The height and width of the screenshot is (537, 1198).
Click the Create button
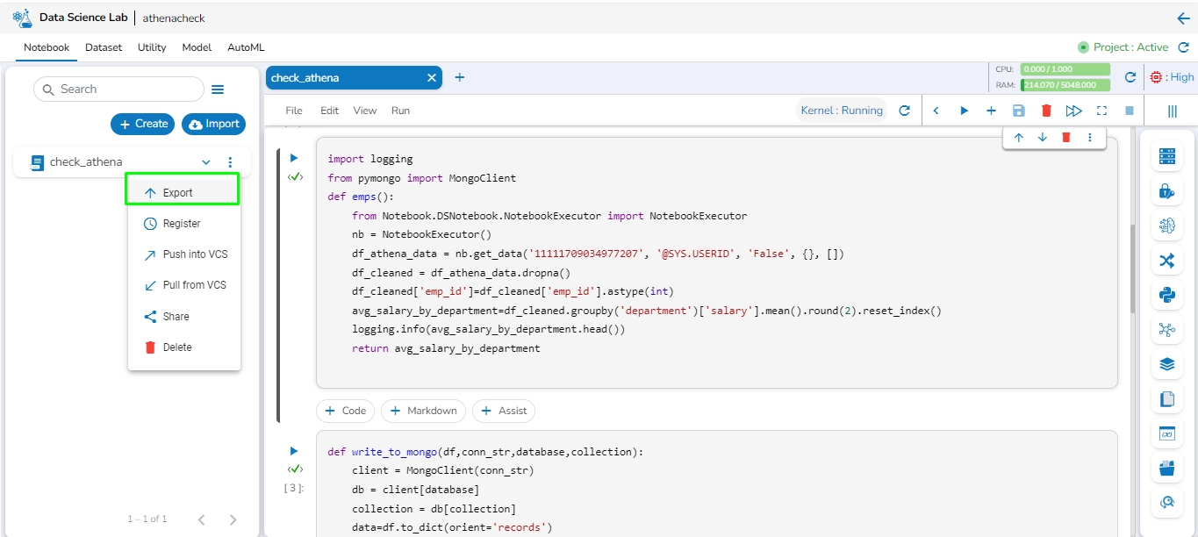143,125
